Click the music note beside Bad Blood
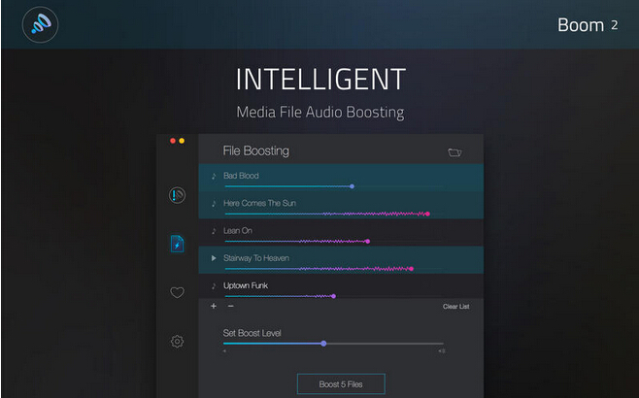639x398 pixels. click(214, 176)
